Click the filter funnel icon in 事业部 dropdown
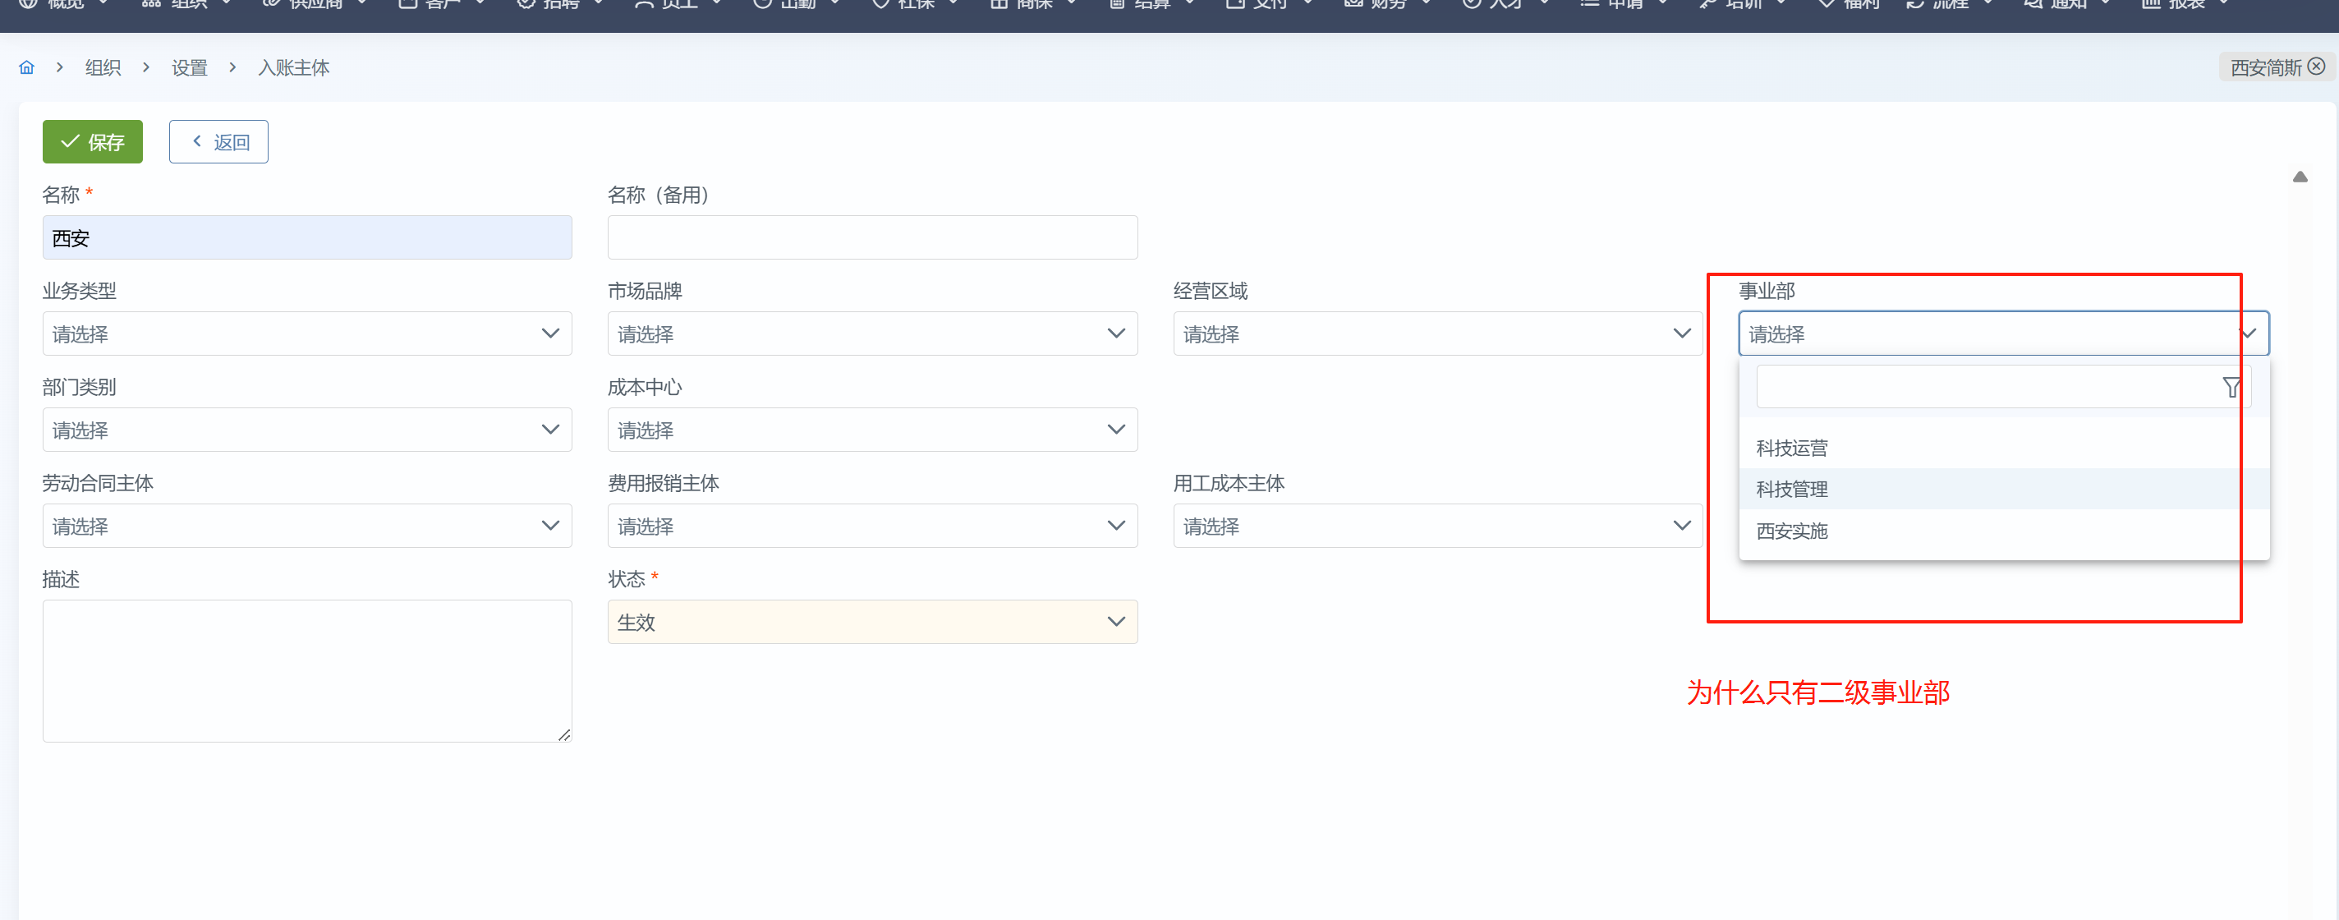The width and height of the screenshot is (2339, 920). coord(2231,388)
